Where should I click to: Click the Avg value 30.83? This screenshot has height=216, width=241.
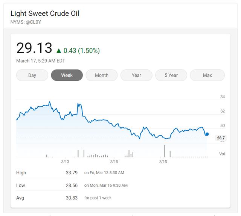click(x=72, y=198)
